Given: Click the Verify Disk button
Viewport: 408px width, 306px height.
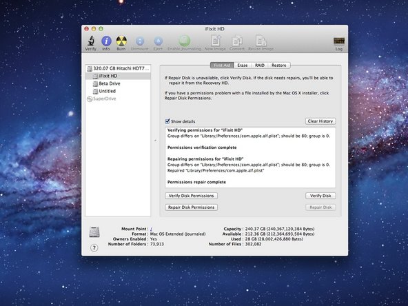Looking at the screenshot, I should click(320, 196).
